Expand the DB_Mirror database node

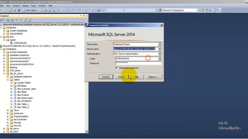point(4,129)
